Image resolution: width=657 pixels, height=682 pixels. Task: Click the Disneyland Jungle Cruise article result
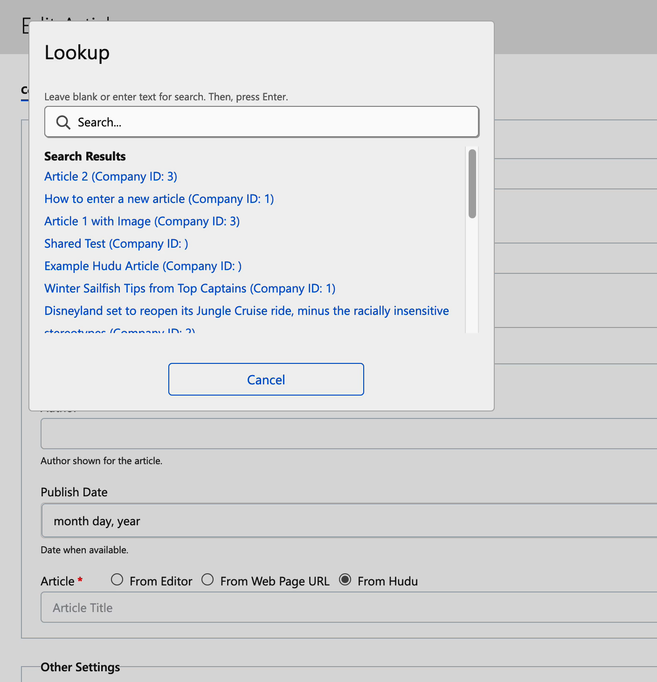pos(246,311)
